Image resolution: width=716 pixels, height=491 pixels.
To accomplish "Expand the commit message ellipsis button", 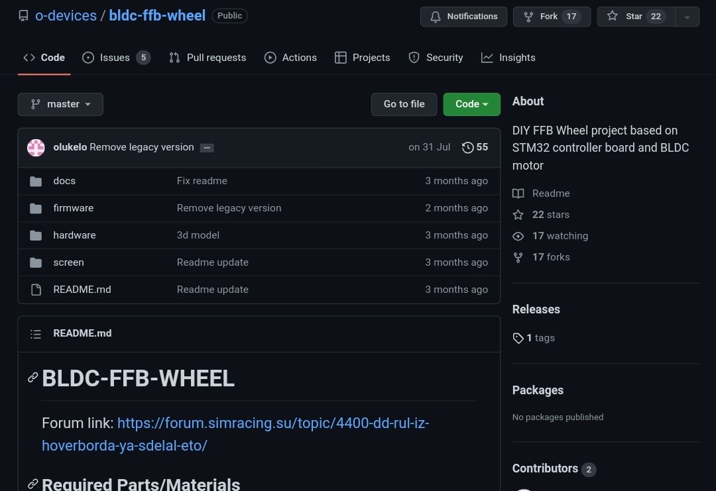I will (x=207, y=148).
